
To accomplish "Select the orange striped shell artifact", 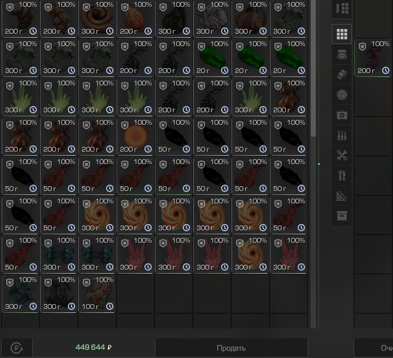I will point(135,18).
